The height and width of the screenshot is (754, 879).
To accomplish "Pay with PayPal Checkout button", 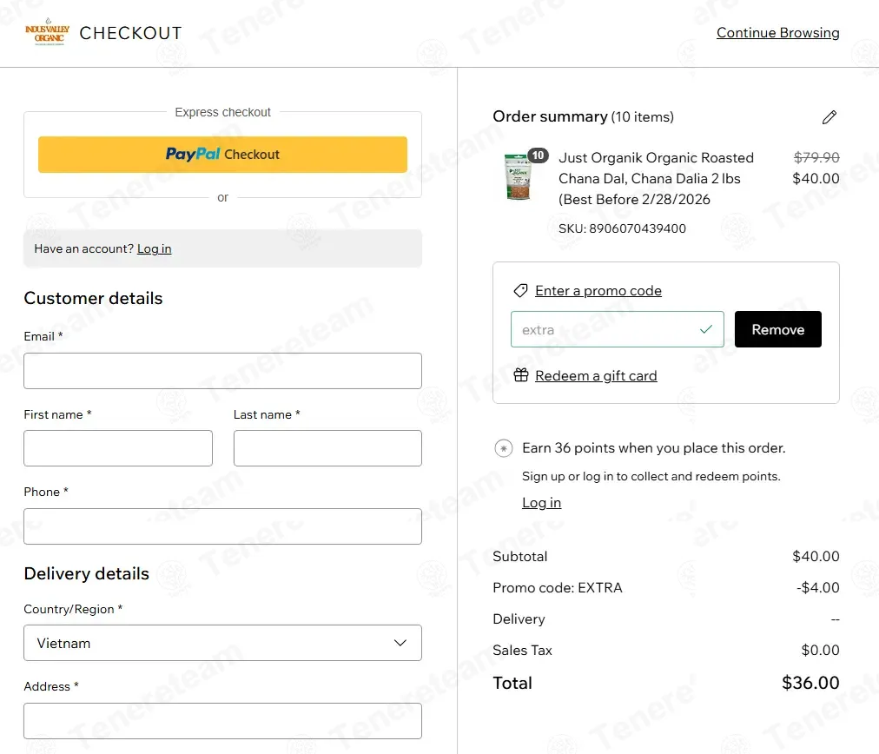I will [x=222, y=154].
